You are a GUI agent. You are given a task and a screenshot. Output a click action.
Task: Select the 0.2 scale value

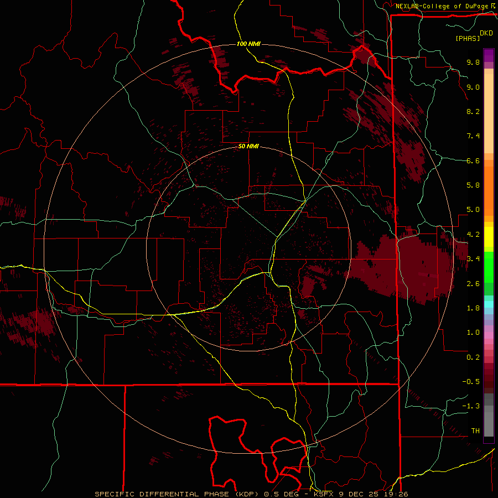(473, 357)
